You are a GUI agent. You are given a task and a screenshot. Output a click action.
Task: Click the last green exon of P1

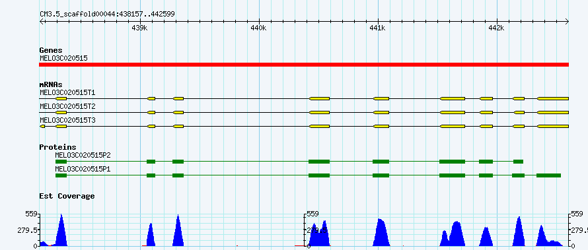(548, 175)
